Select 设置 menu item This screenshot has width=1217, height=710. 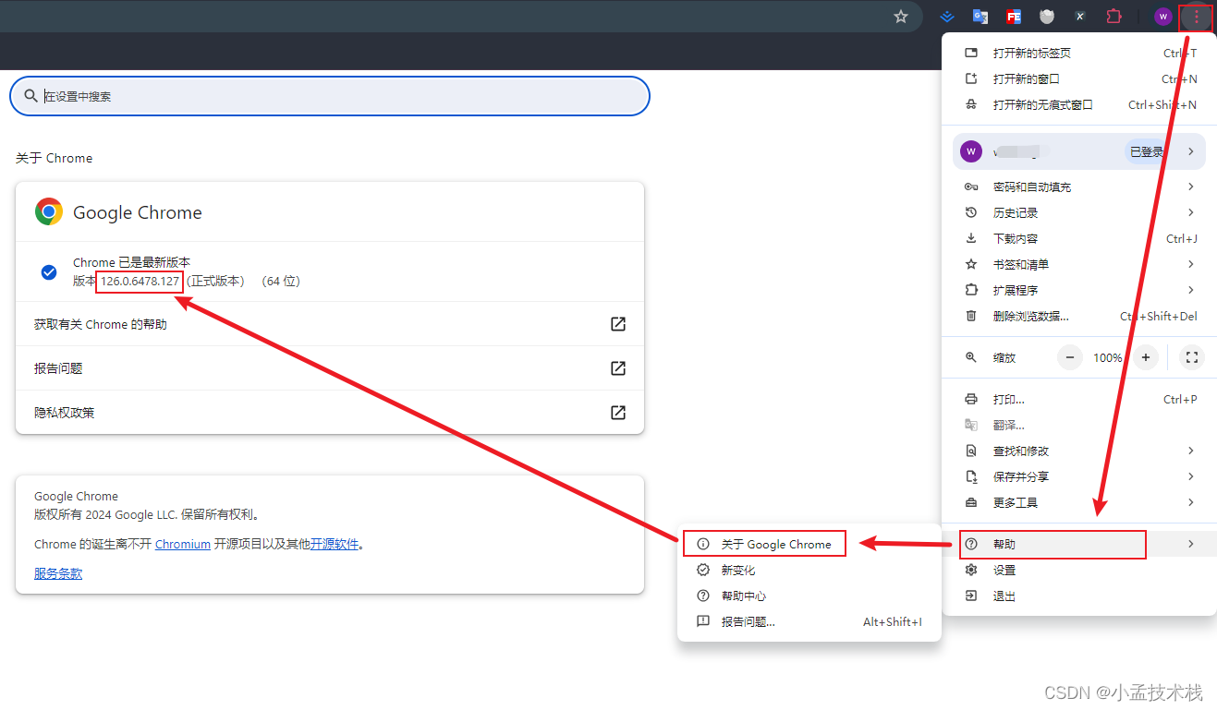coord(1079,570)
